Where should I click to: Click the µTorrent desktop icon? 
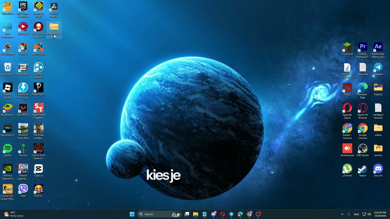[347, 171]
